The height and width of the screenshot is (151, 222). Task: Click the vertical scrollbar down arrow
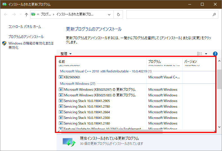coord(219,127)
